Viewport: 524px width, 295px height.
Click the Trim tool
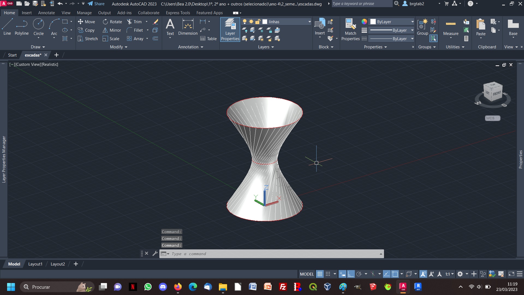tap(135, 22)
